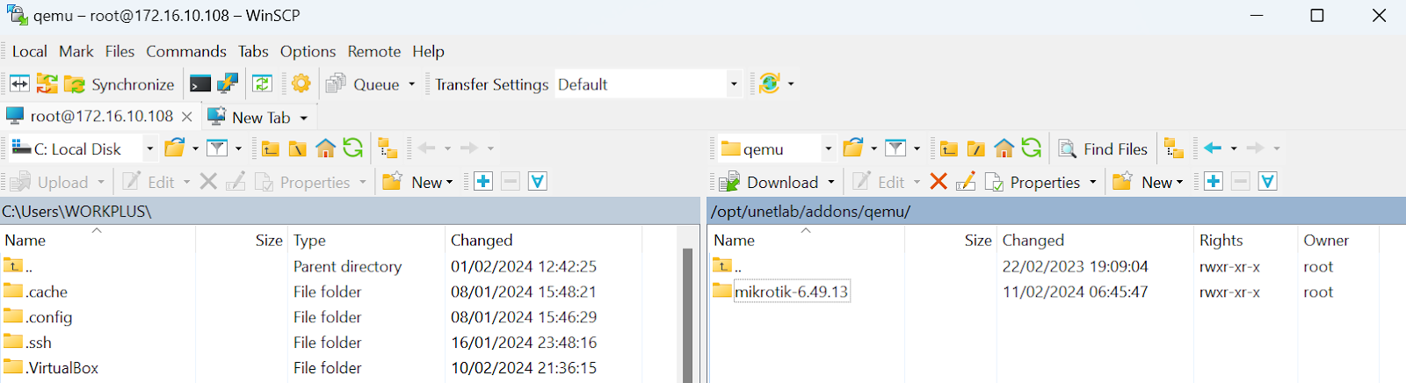Click the remote blue Back arrow

pos(1213,148)
